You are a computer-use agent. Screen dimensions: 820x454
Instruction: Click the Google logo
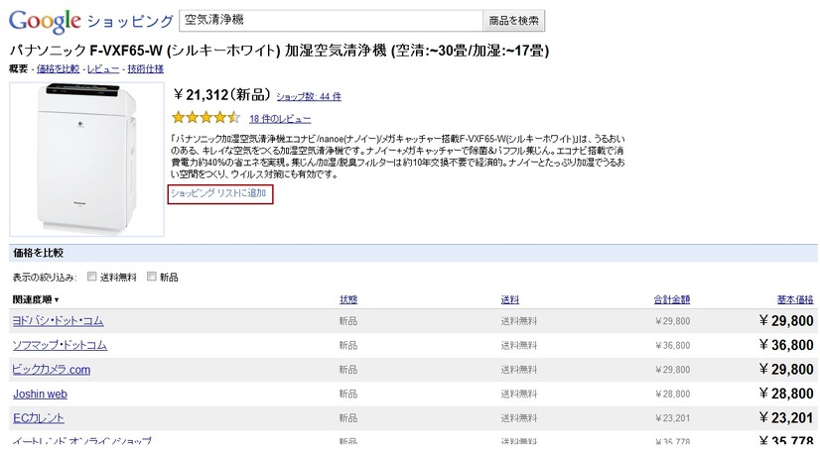pos(45,21)
